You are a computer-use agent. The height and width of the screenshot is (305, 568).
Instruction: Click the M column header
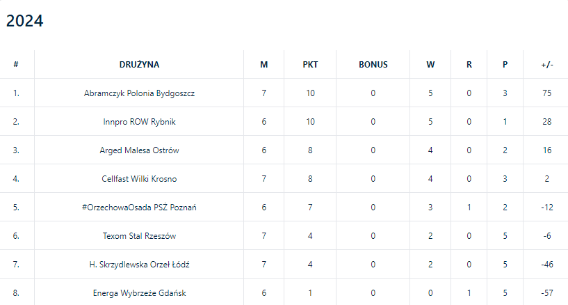264,65
